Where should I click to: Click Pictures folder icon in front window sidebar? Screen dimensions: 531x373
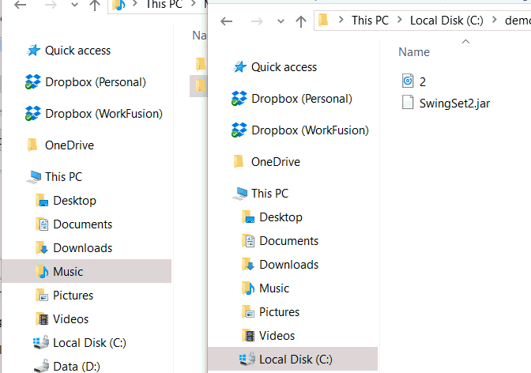[x=249, y=311]
